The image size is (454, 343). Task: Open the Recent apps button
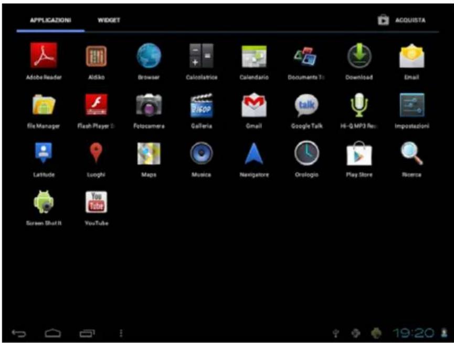(x=88, y=334)
